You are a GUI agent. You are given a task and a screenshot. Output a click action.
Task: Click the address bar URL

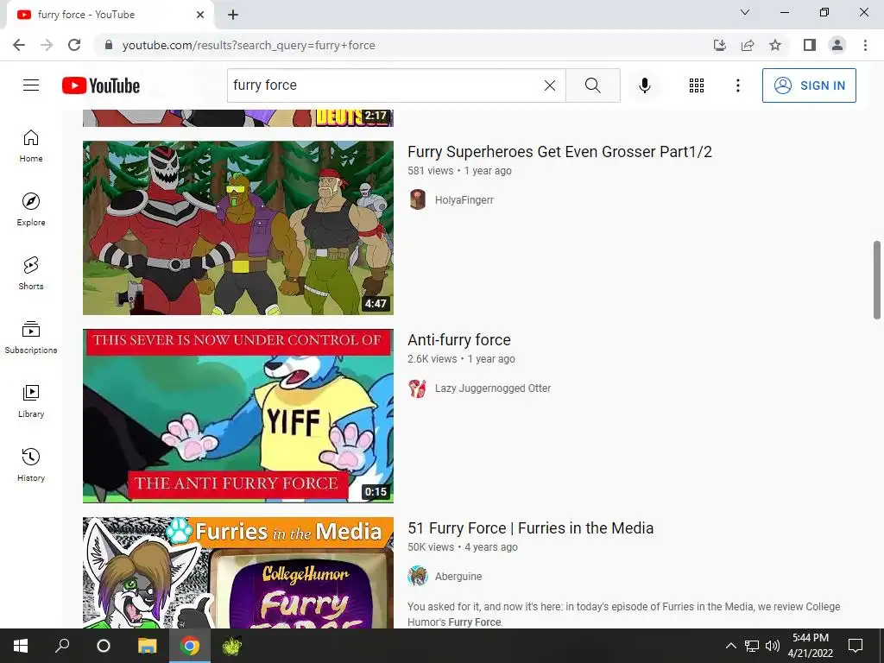coord(249,45)
